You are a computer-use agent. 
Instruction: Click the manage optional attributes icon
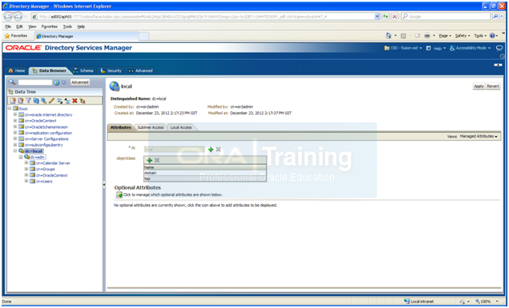(x=119, y=195)
